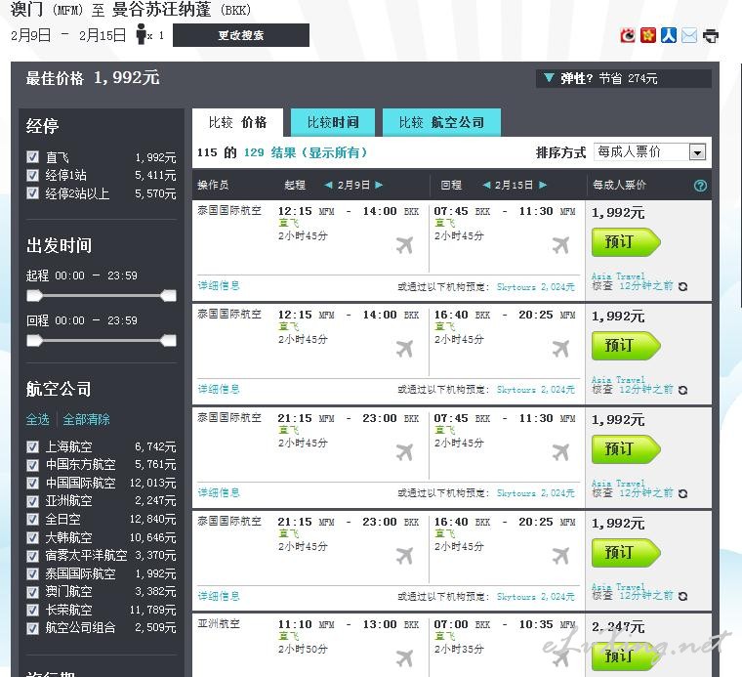Go to next outbound date after 2月9日
This screenshot has width=742, height=677.
pos(379,185)
